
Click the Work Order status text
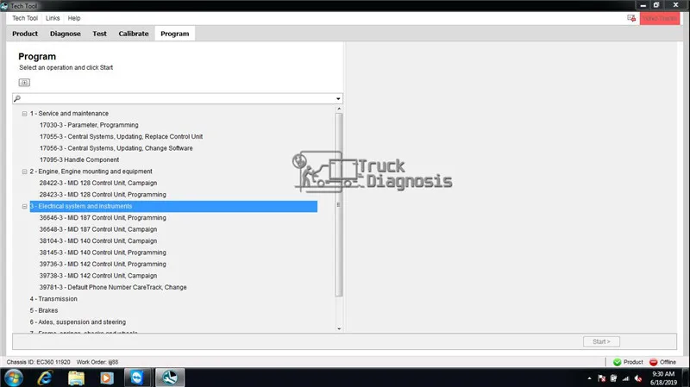point(97,362)
